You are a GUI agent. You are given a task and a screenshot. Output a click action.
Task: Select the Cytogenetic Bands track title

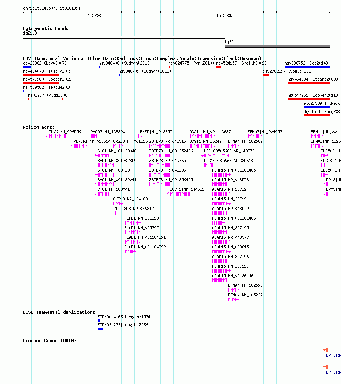pos(46,28)
